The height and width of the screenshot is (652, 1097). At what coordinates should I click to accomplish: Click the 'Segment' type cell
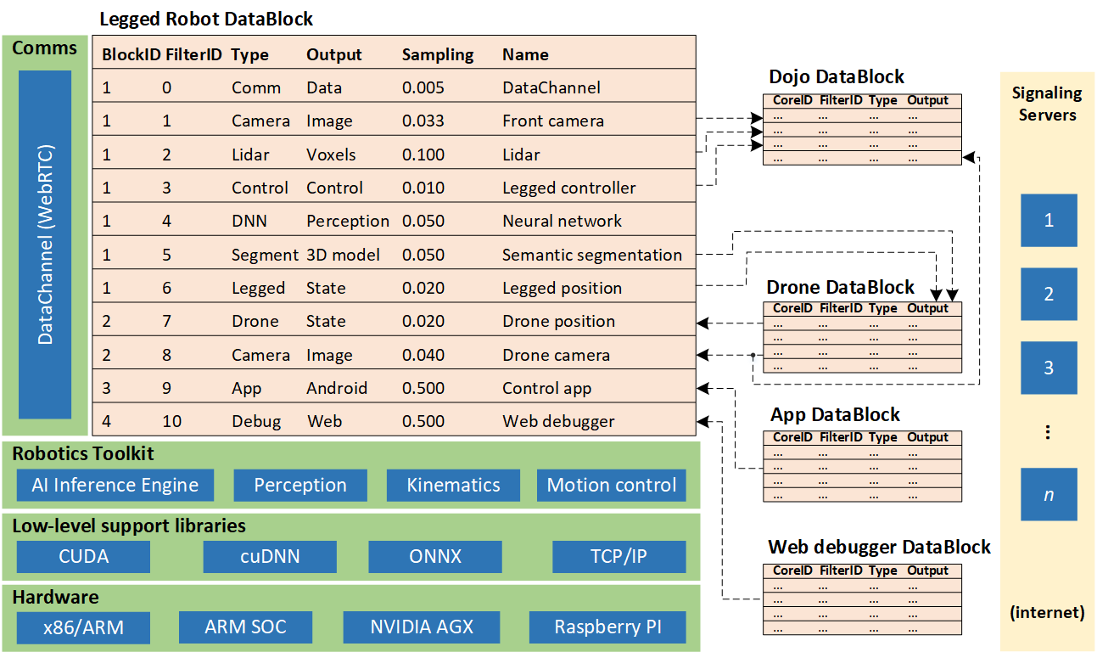(265, 255)
